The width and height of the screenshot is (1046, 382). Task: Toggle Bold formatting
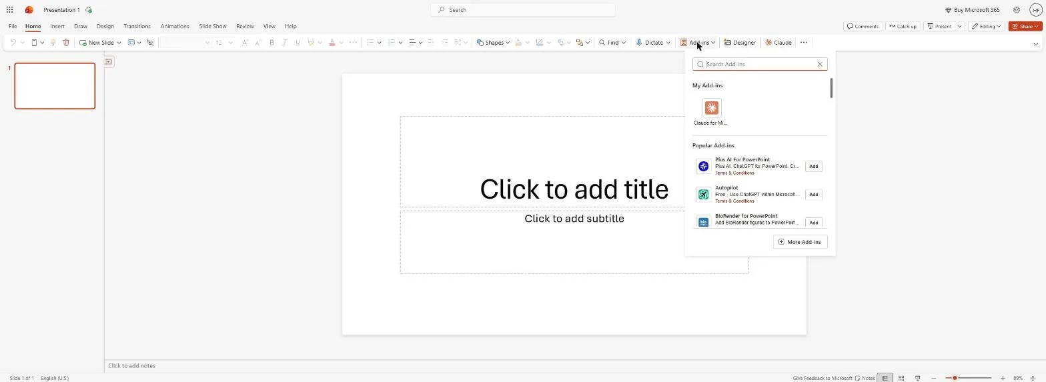[x=272, y=43]
